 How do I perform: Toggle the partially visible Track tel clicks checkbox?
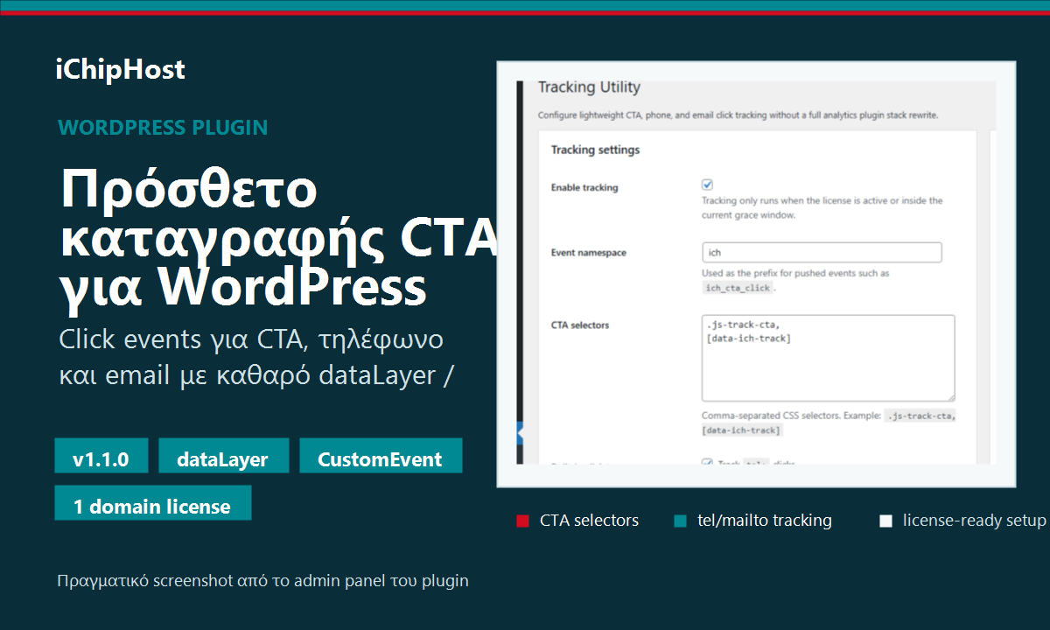(x=708, y=464)
